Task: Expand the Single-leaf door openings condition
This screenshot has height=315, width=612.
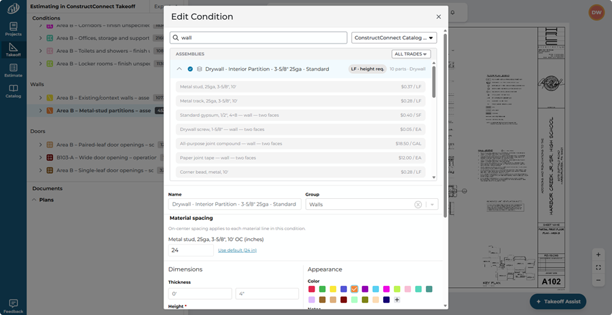Action: click(41, 170)
